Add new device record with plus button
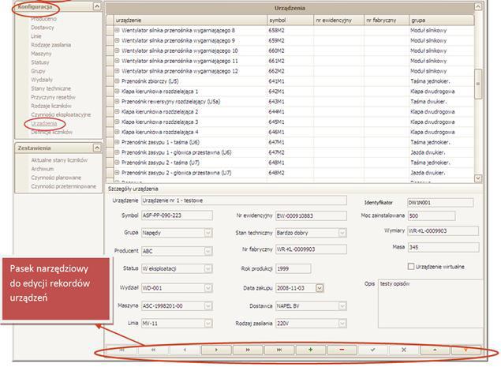Image resolution: width=501 pixels, height=367 pixels. click(310, 350)
